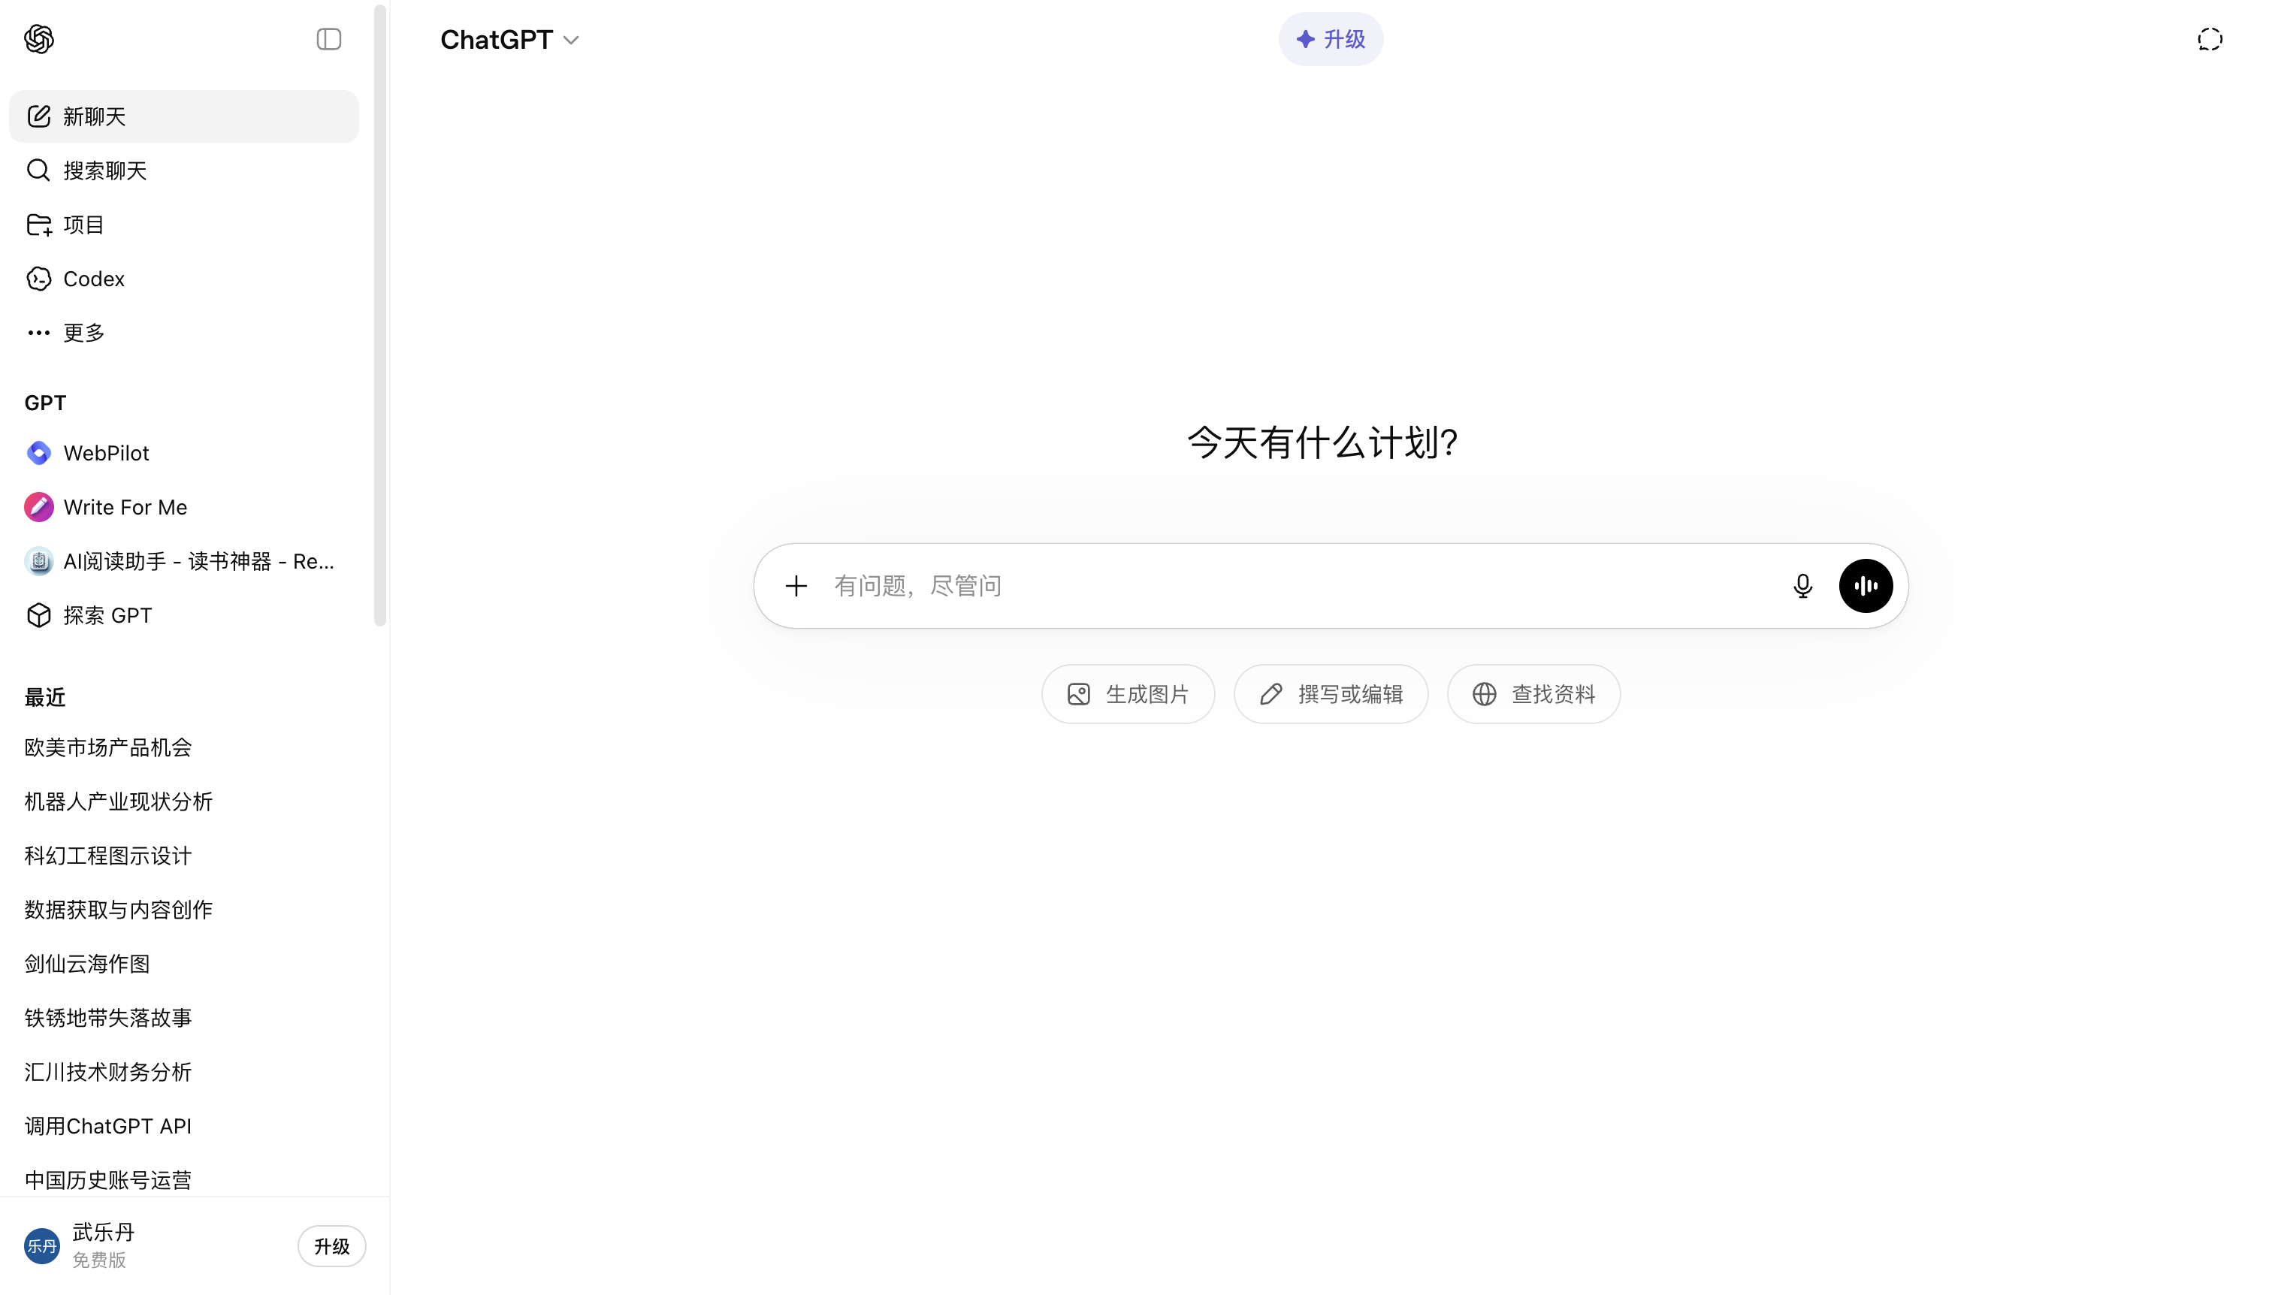Image resolution: width=2272 pixels, height=1295 pixels.
Task: Open the 项目 folder item
Action: [184, 224]
